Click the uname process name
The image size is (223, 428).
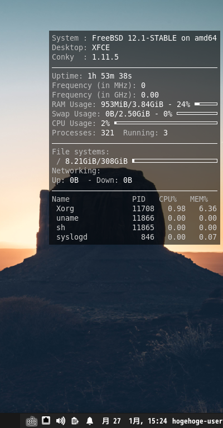click(x=67, y=218)
